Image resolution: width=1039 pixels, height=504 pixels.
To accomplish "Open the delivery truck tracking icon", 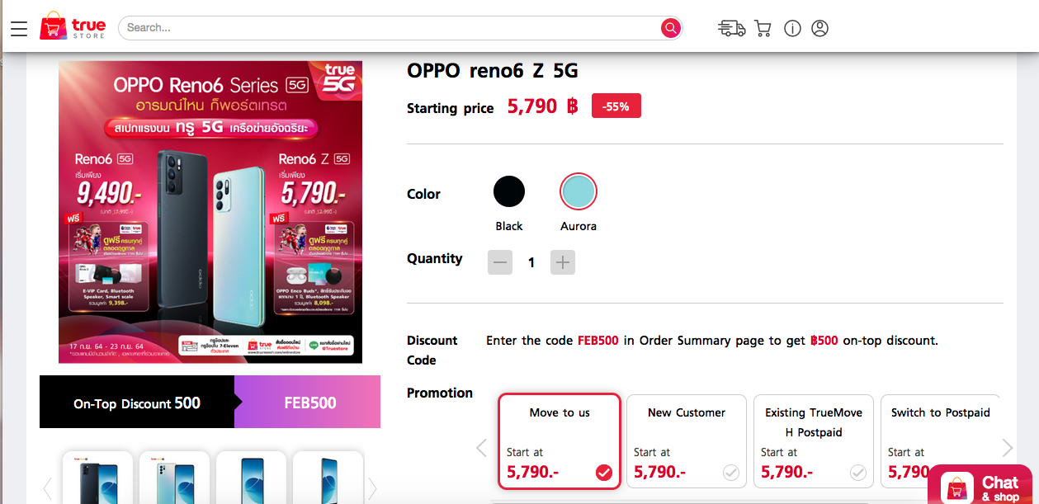I will [731, 28].
